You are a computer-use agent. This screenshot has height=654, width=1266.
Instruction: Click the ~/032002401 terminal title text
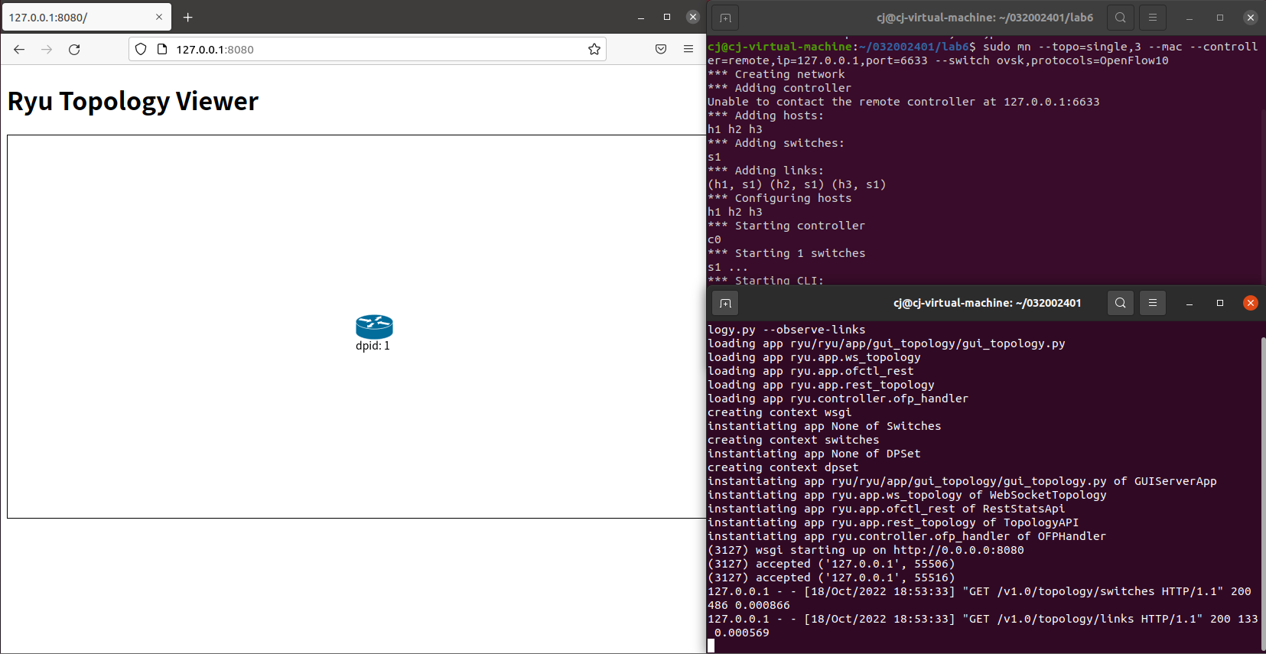click(x=987, y=304)
